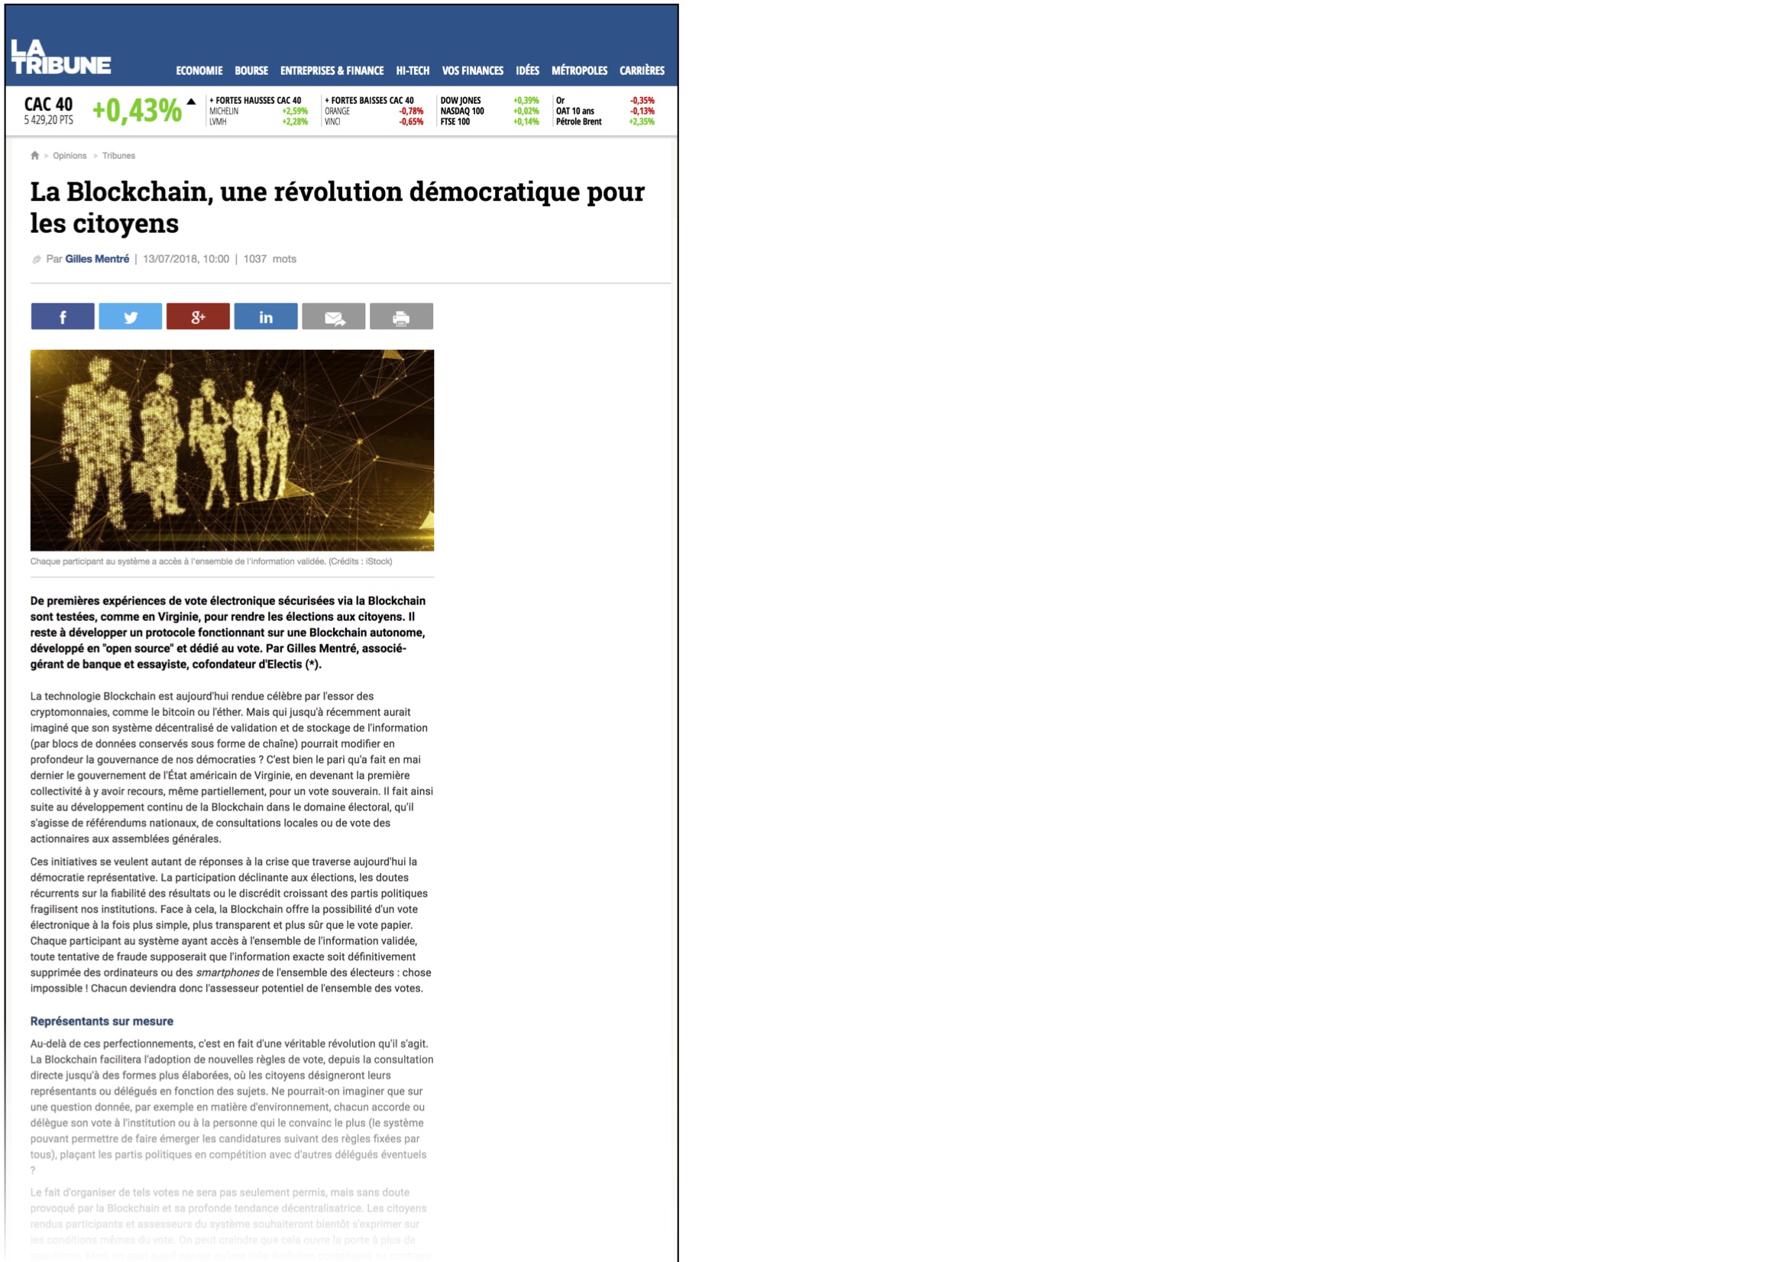Share article on Twitter
The height and width of the screenshot is (1262, 1786).
[130, 317]
